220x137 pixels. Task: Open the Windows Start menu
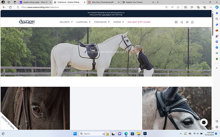pyautogui.click(x=75, y=134)
